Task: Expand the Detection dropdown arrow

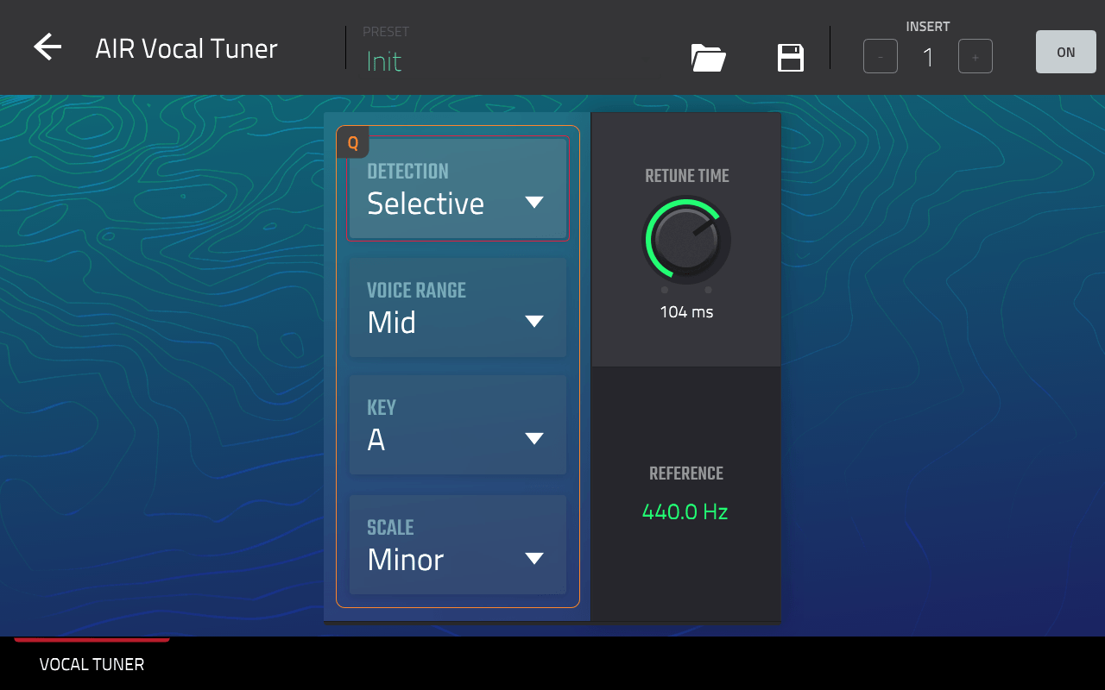Action: tap(534, 203)
